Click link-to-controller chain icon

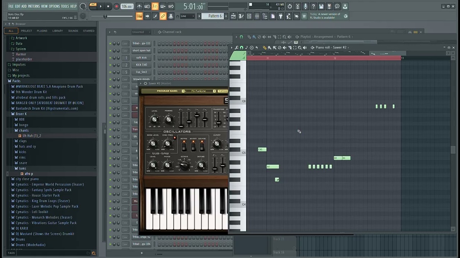point(163,16)
